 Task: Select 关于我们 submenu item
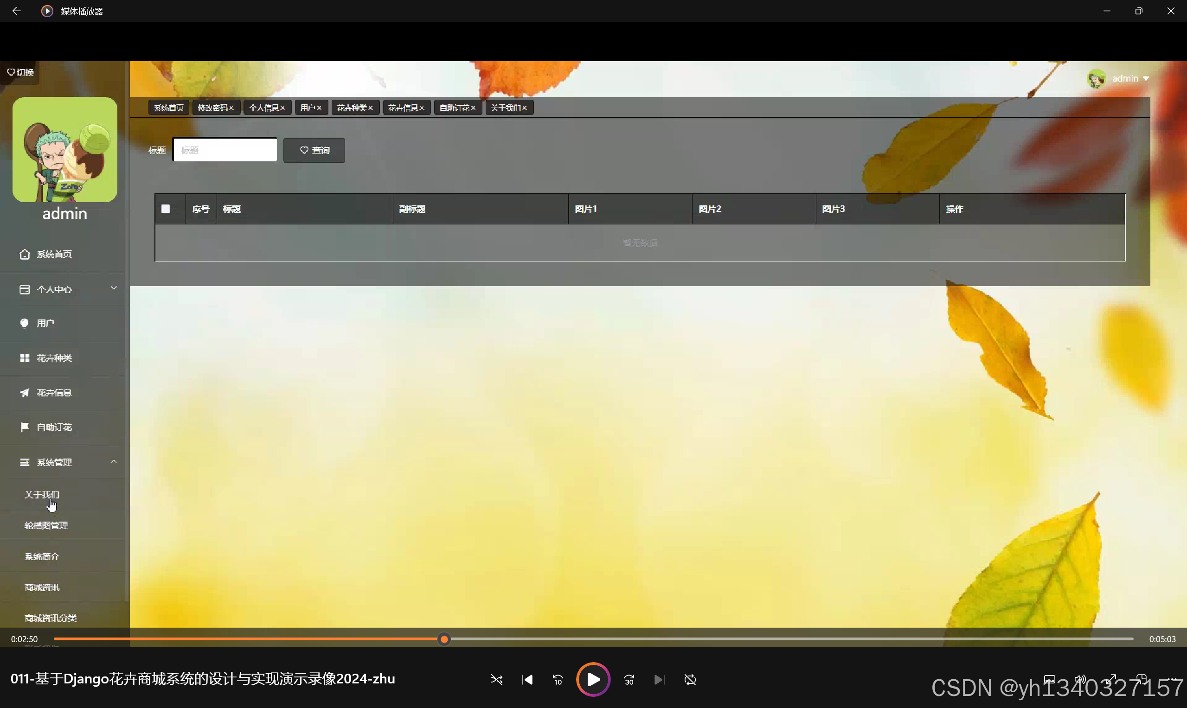coord(42,495)
